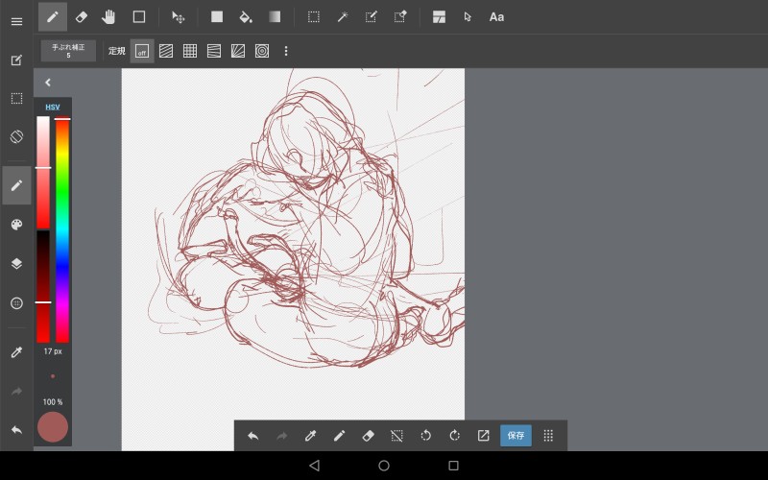Open the 手ぶれ補正 stabilizer setting

(68, 51)
